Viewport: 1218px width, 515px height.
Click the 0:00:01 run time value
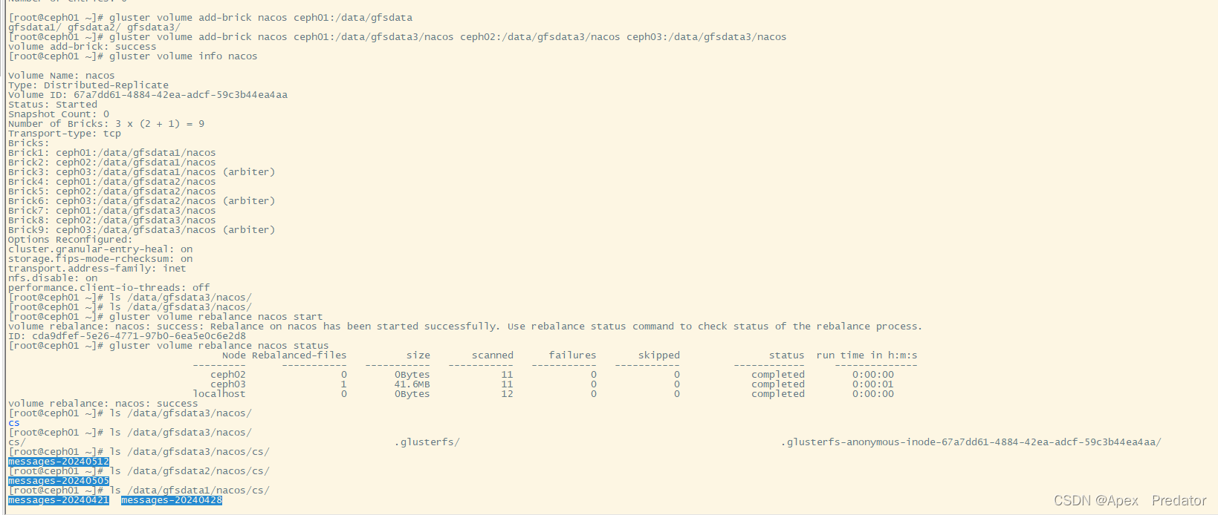pos(873,384)
